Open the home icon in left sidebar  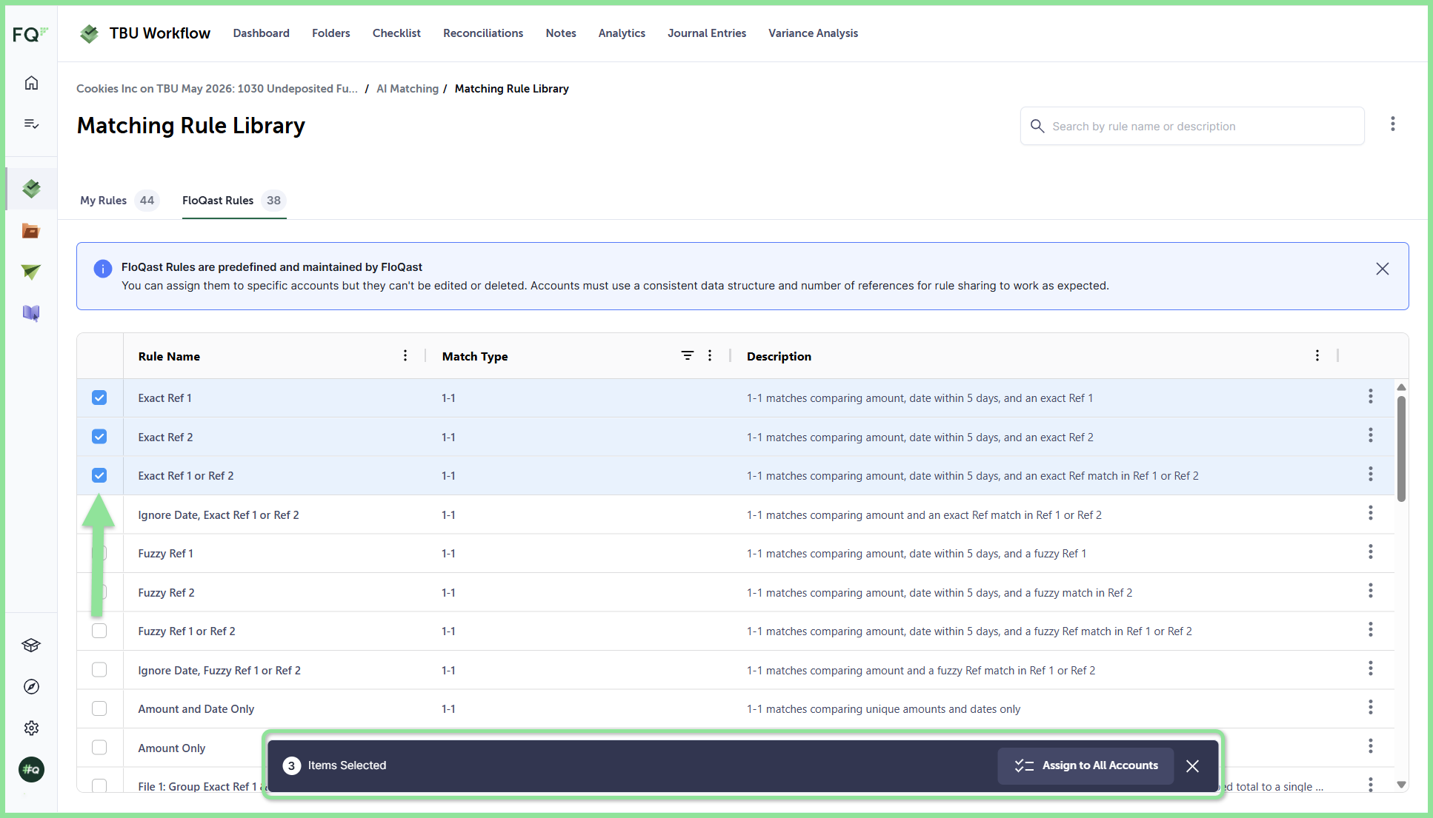(31, 83)
